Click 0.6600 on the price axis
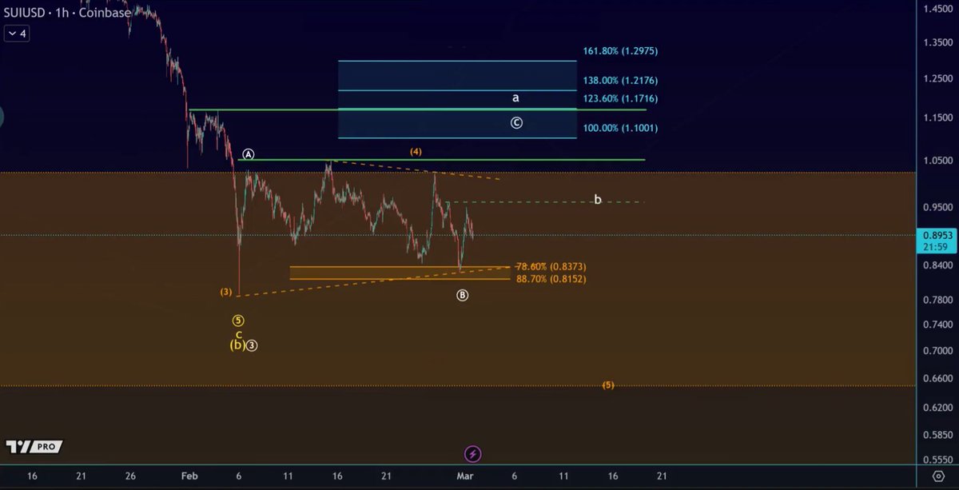 point(938,379)
